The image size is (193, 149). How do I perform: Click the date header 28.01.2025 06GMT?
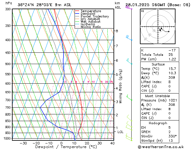pyautogui.click(x=145, y=5)
